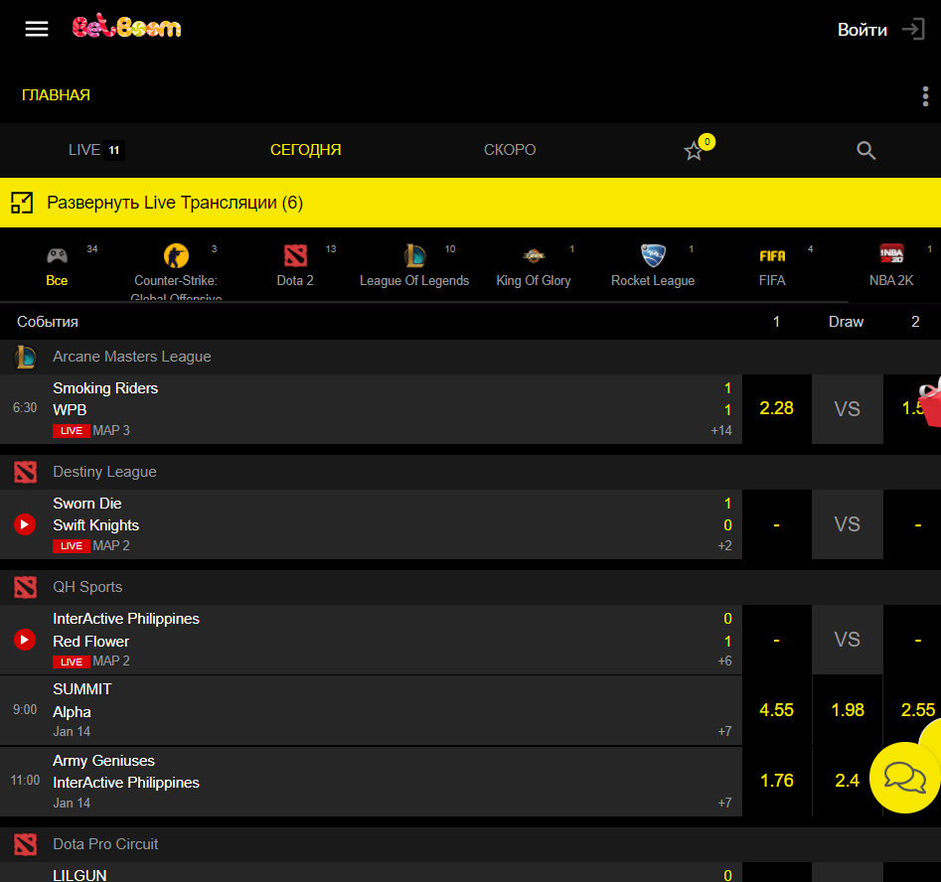The height and width of the screenshot is (882, 941).
Task: Open the hamburger menu
Action: [x=36, y=29]
